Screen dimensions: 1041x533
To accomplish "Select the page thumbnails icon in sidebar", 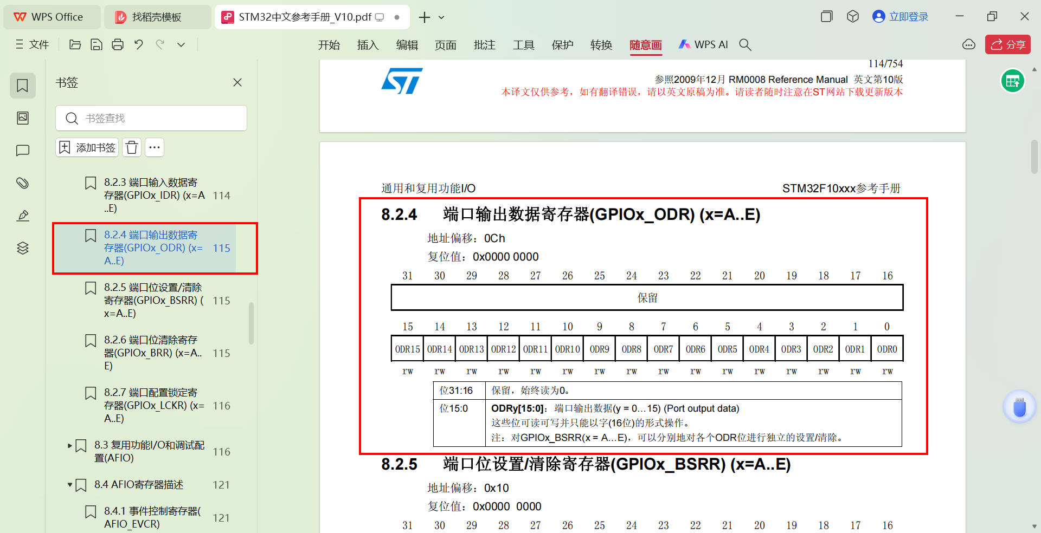I will pyautogui.click(x=22, y=118).
